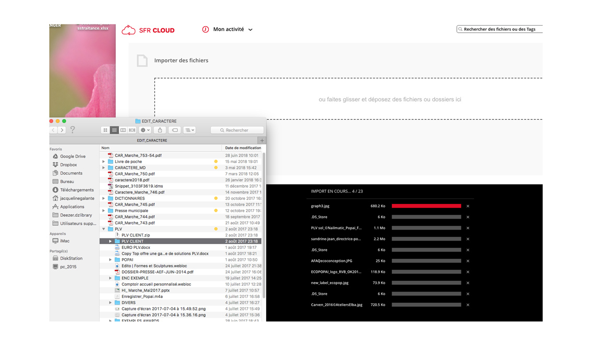The image size is (592, 346).
Task: Switch Finder to column view
Action: (x=123, y=130)
